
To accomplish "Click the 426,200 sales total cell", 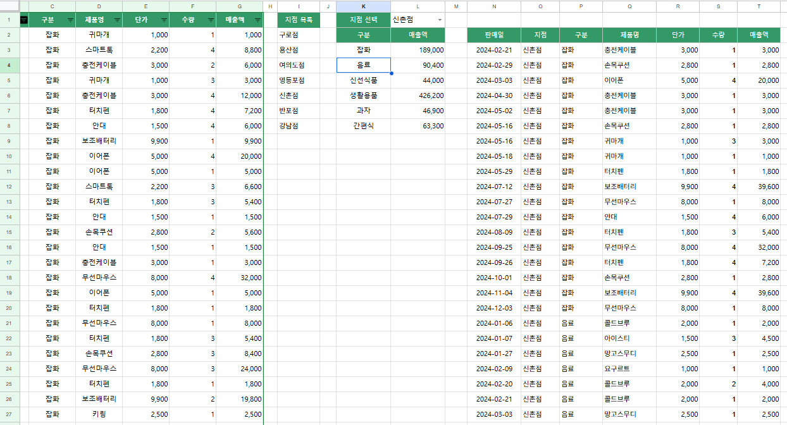I will pos(418,95).
